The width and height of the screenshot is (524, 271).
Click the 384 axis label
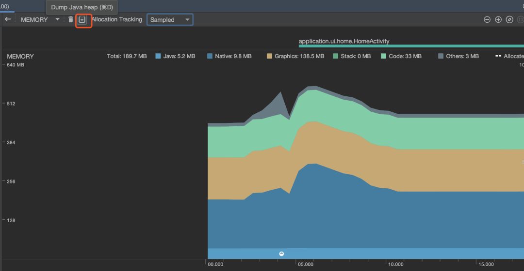(11, 142)
